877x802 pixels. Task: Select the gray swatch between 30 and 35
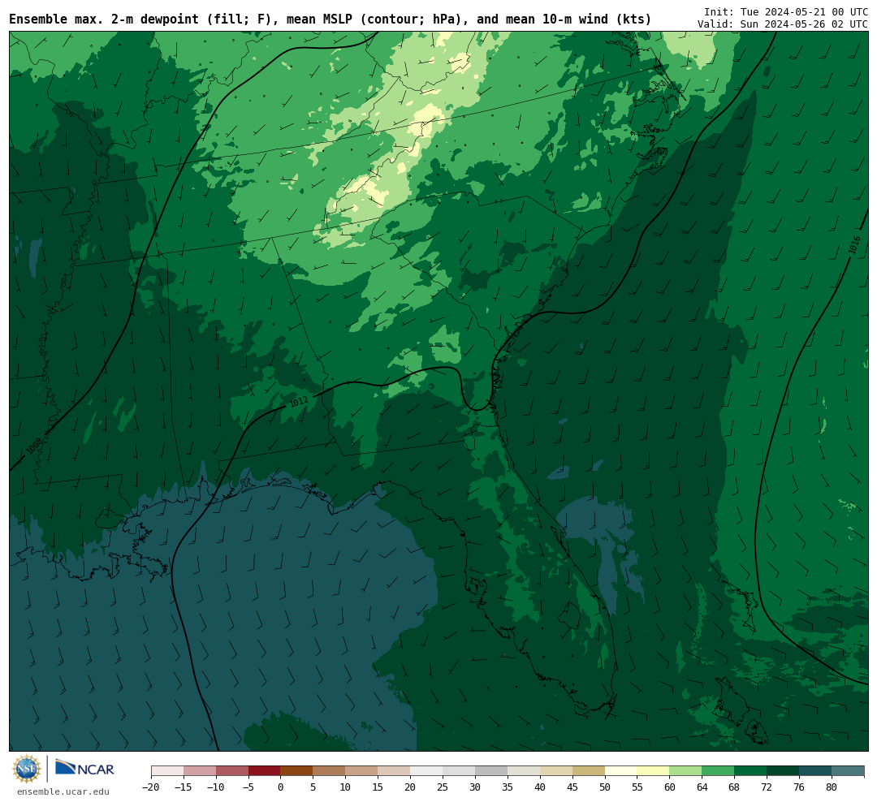click(x=491, y=771)
